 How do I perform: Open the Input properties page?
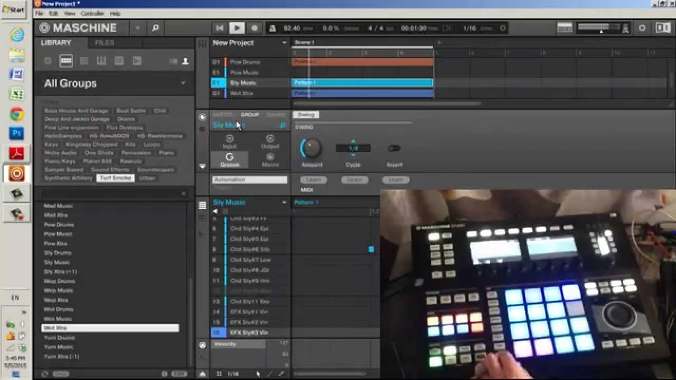[x=230, y=142]
